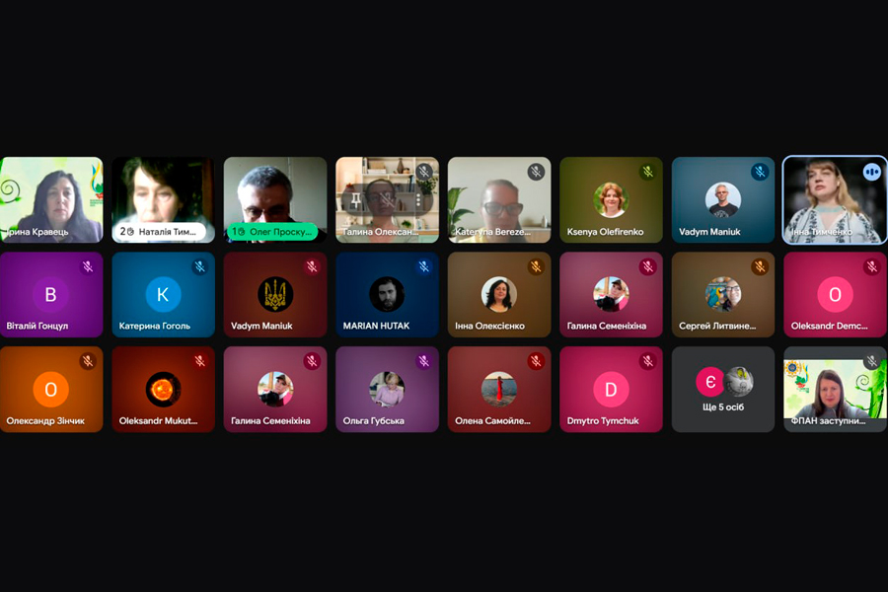This screenshot has width=888, height=592.
Task: Click the muted mic icon on Ksenya Olefirenko's tile
Action: [x=648, y=172]
